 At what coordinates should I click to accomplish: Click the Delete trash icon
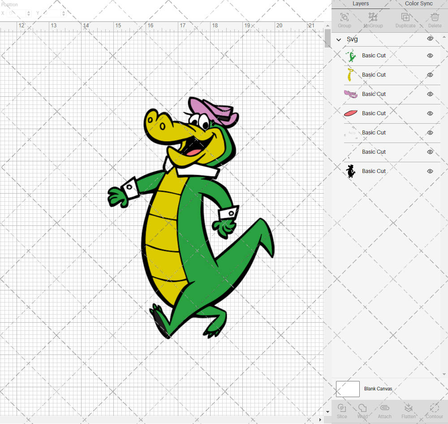(x=435, y=17)
